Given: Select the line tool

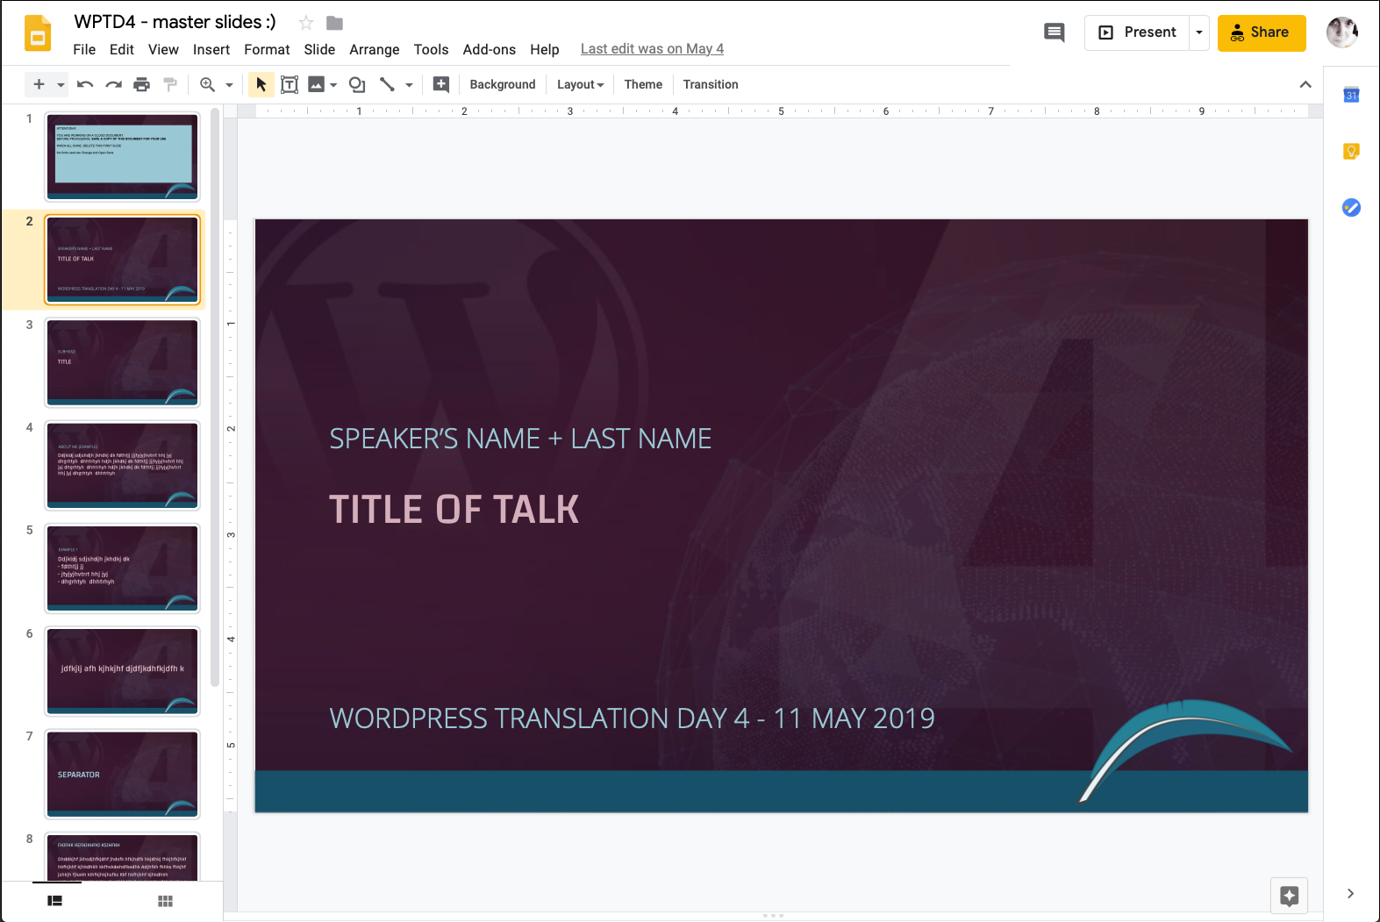Looking at the screenshot, I should coord(387,84).
